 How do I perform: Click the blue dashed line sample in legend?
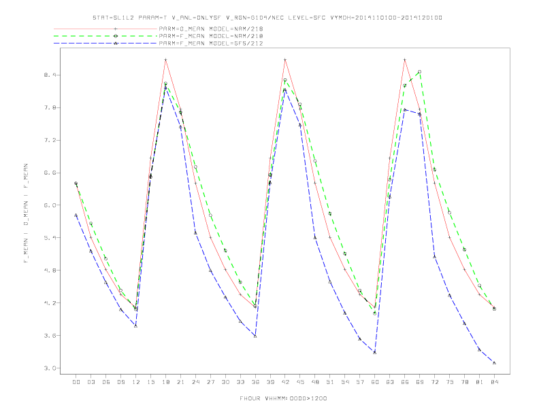pos(105,44)
